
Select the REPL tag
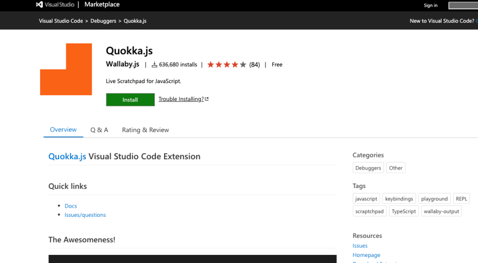tap(461, 199)
